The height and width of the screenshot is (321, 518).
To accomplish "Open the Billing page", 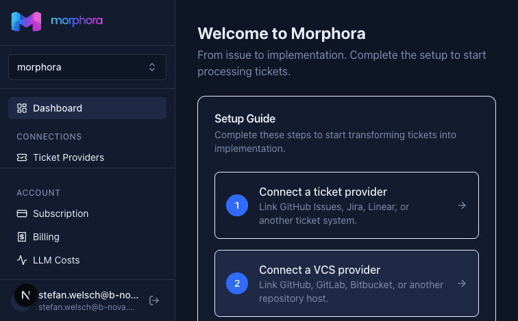I will tap(87, 237).
